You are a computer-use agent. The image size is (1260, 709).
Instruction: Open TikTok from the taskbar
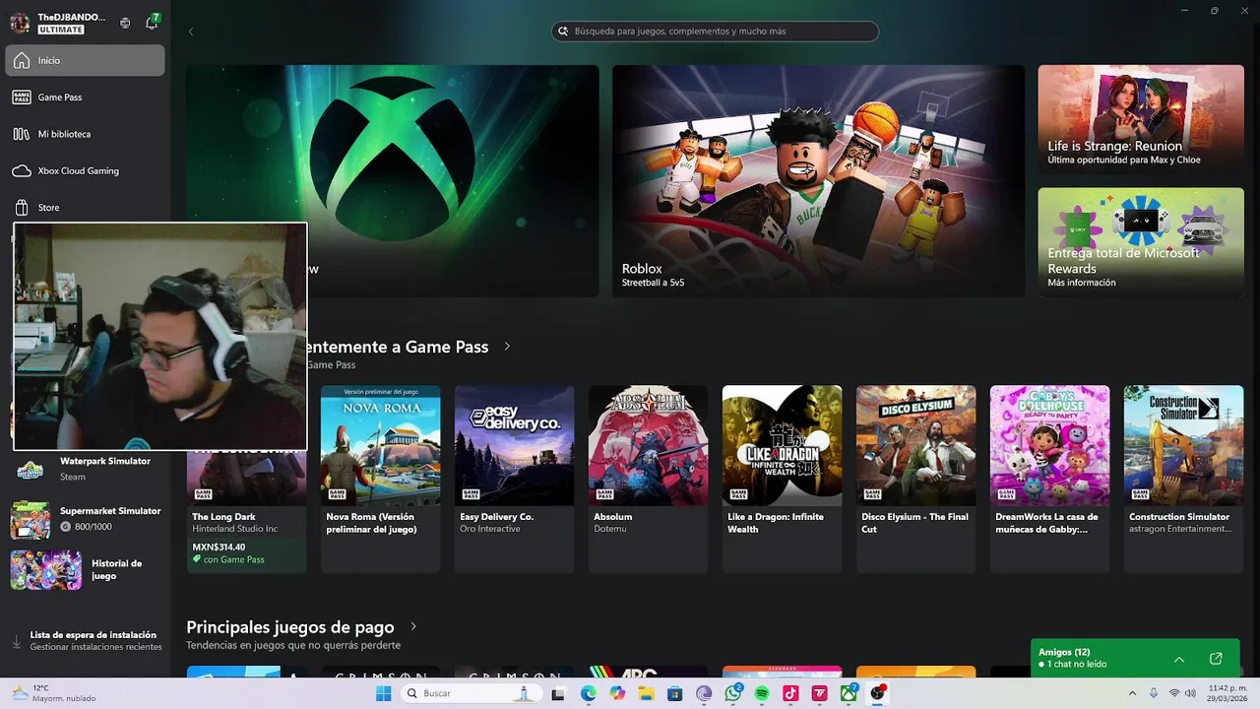coord(790,693)
